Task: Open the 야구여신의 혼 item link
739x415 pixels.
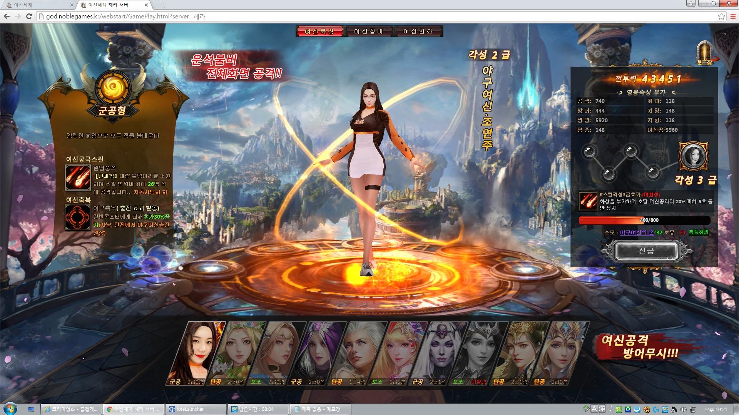Action: point(637,232)
